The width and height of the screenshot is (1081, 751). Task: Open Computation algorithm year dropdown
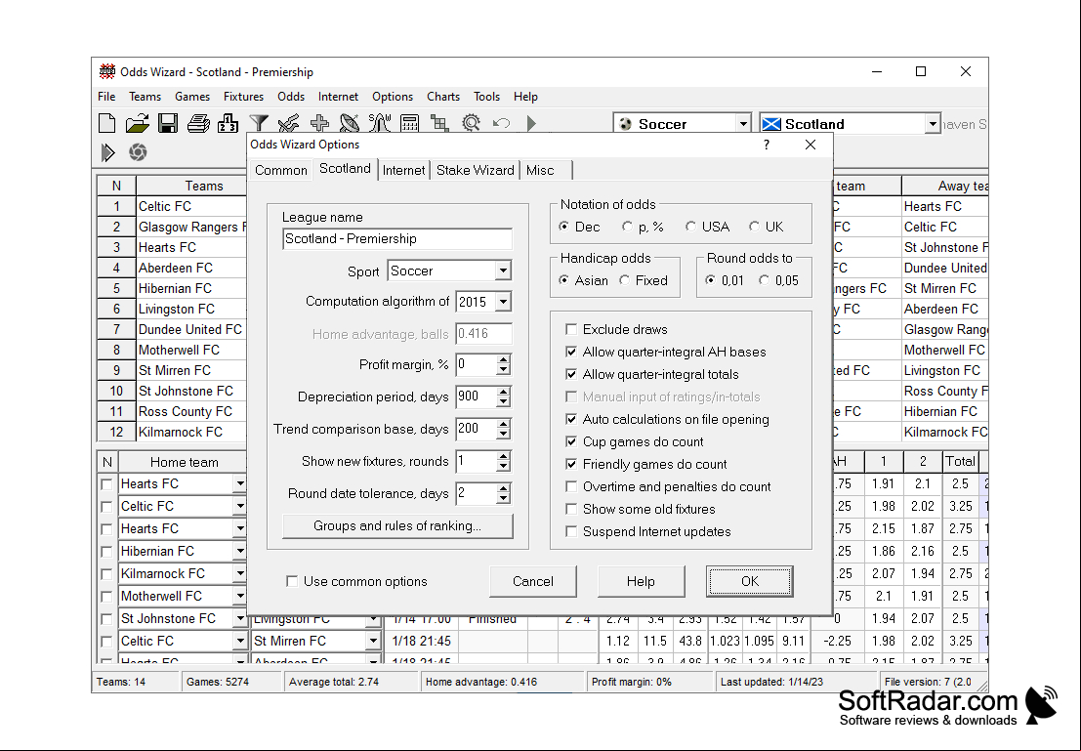click(503, 302)
